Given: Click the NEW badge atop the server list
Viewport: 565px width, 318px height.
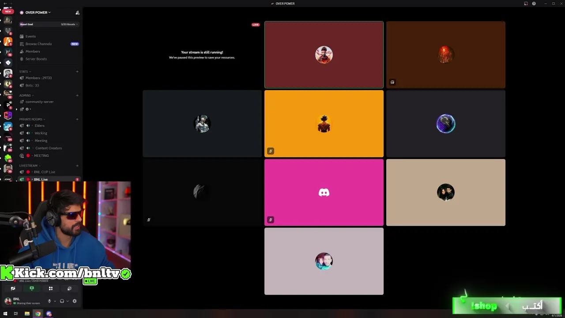Looking at the screenshot, I should (x=8, y=11).
